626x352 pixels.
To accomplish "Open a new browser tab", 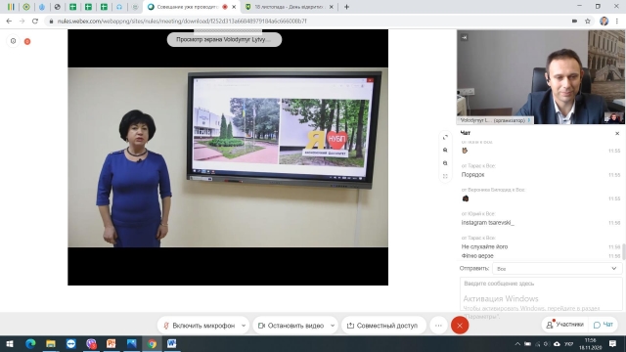I will coord(346,7).
